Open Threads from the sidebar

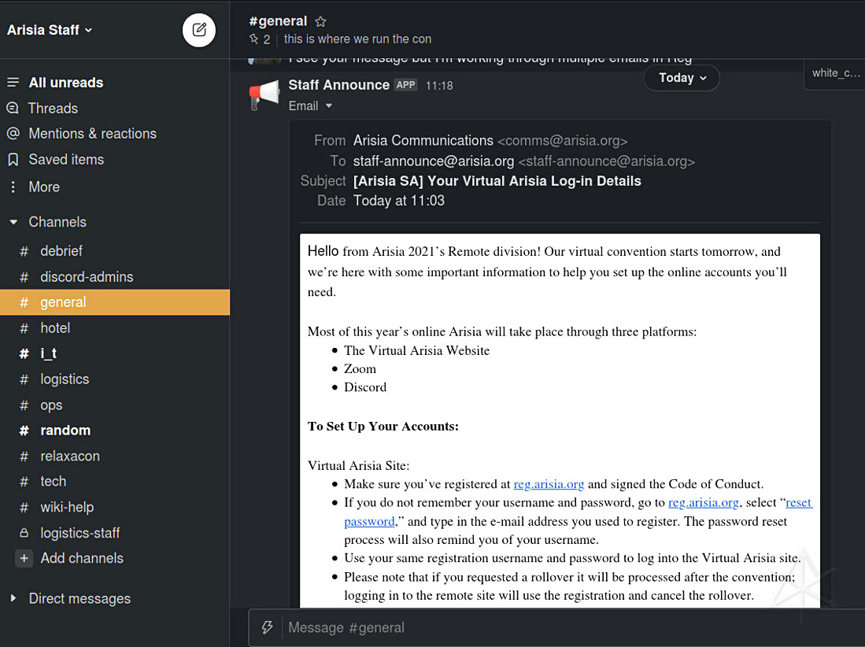53,109
